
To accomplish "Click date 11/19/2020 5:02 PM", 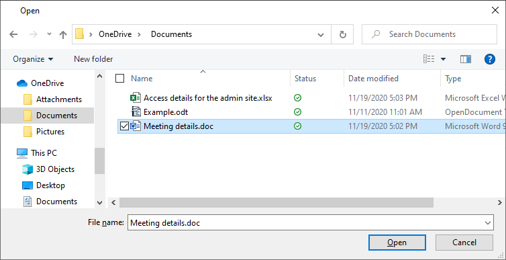I will click(x=383, y=126).
